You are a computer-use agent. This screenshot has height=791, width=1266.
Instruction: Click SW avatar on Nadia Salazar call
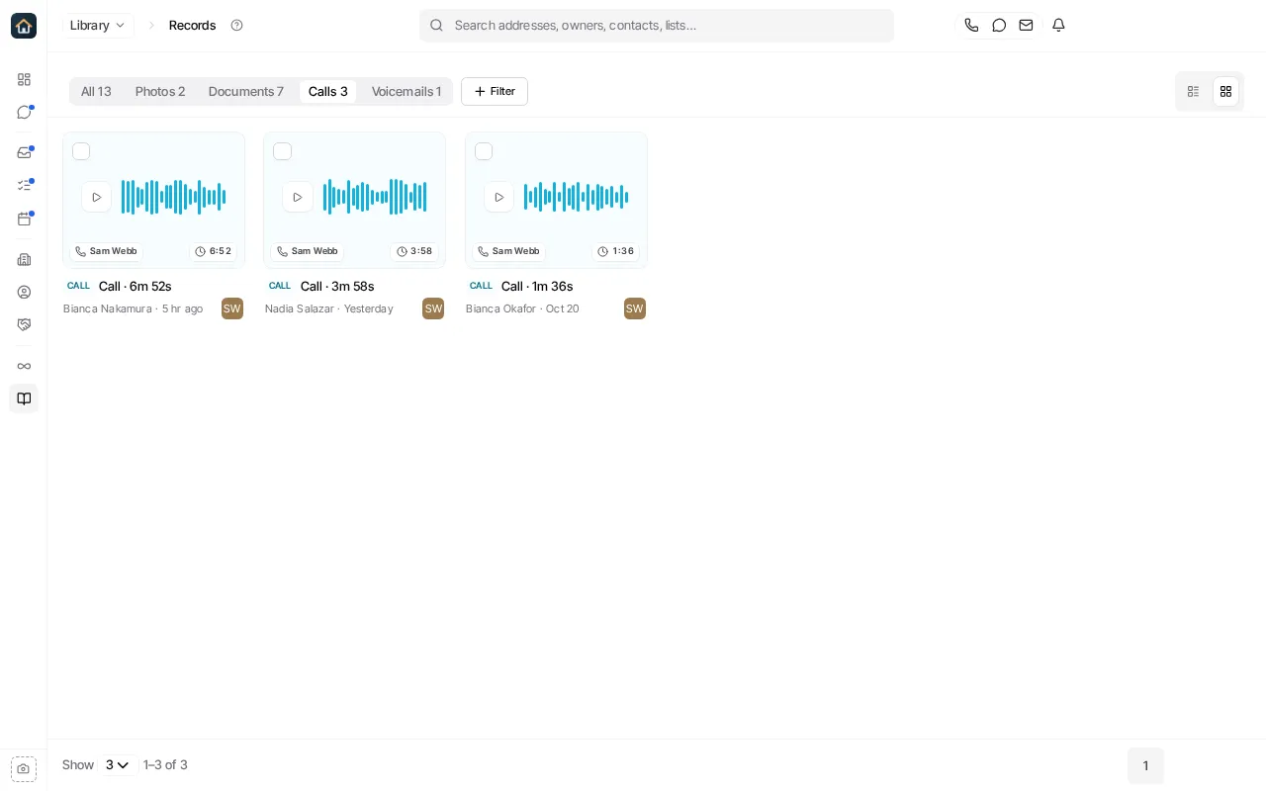[433, 308]
